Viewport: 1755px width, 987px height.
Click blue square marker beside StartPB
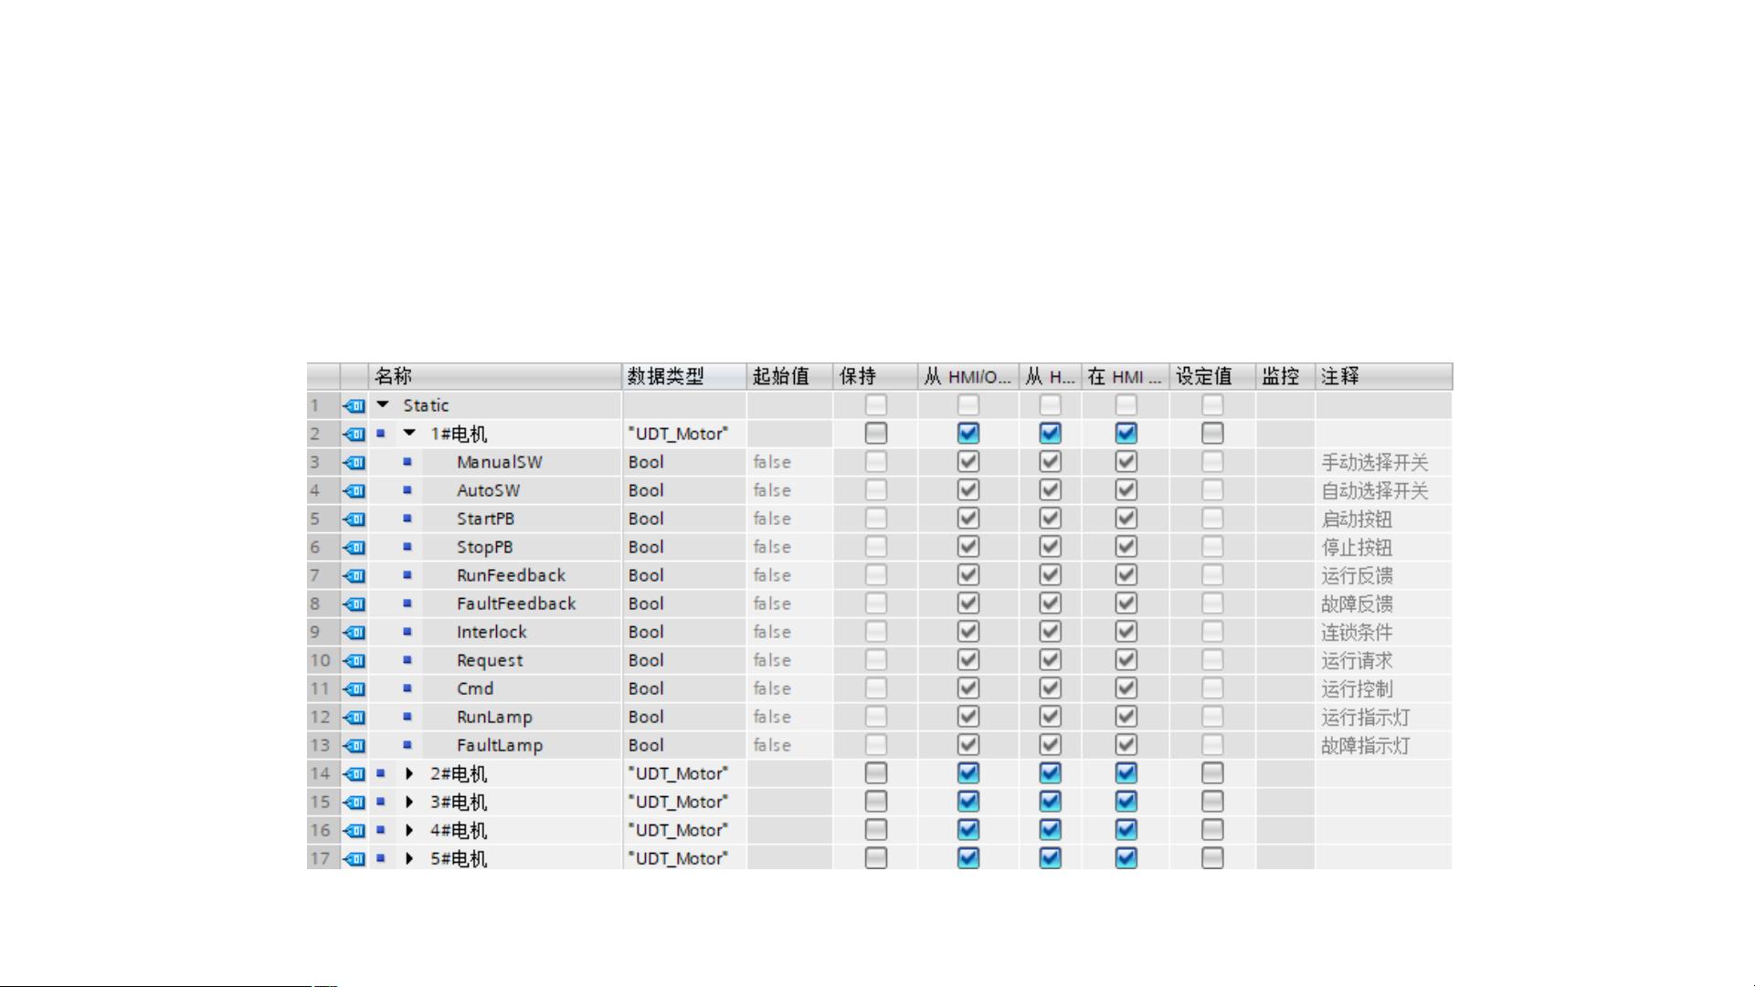[407, 519]
